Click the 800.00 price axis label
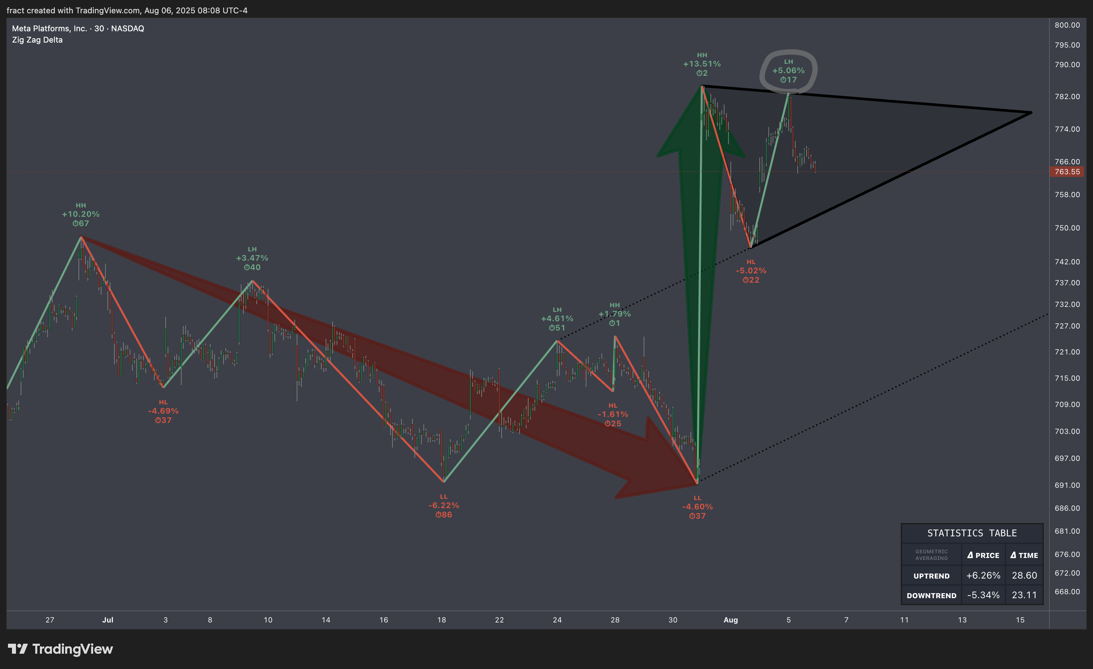 (1067, 25)
